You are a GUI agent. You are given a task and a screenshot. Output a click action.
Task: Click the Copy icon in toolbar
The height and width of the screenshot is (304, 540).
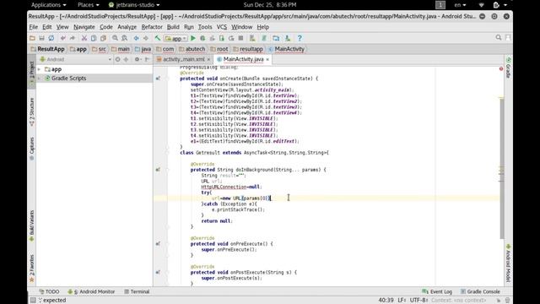click(x=94, y=38)
